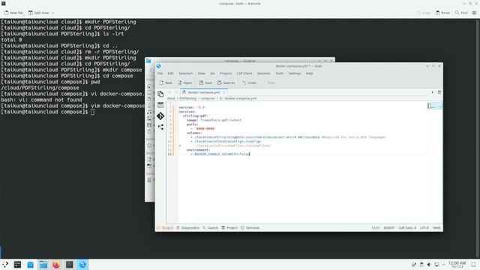
Task: Click Find button in Konsole toolbar
Action: pos(461,13)
